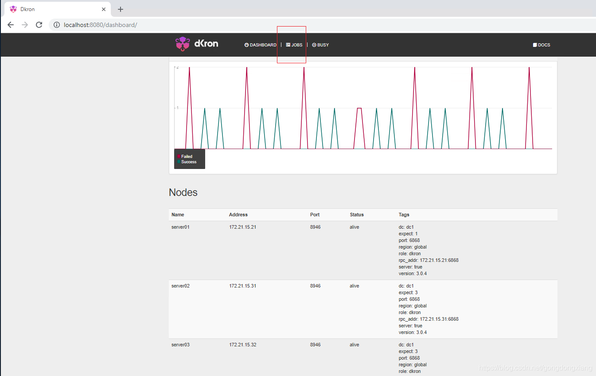Click the Dashboard gauge icon in navbar
Viewport: 596px width, 376px height.
pos(247,45)
